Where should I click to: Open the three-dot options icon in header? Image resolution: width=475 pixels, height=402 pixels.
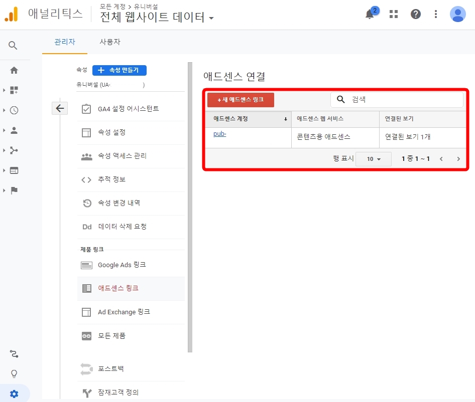click(435, 14)
